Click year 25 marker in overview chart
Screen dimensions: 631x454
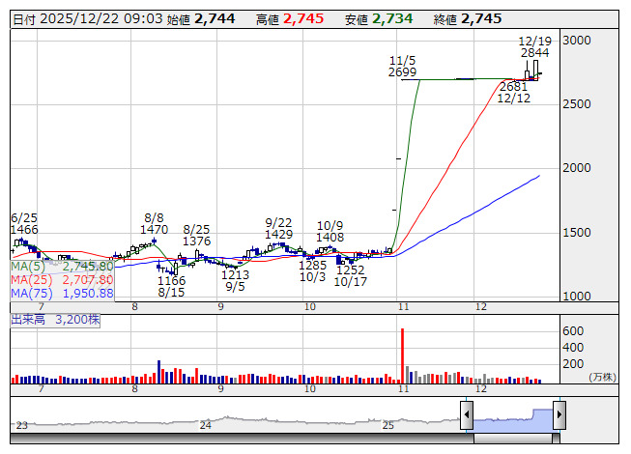pyautogui.click(x=387, y=425)
